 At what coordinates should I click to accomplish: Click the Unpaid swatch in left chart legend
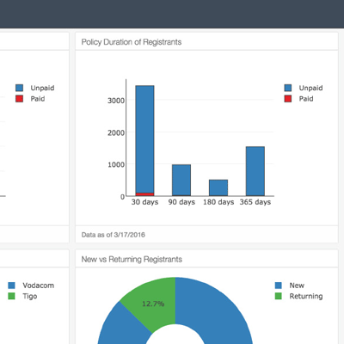[x=19, y=88]
